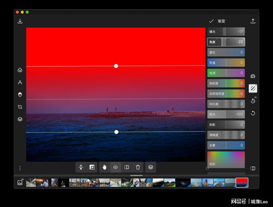Click the 对比度 contrast slider
Image resolution: width=273 pixels, height=207 pixels.
click(226, 104)
